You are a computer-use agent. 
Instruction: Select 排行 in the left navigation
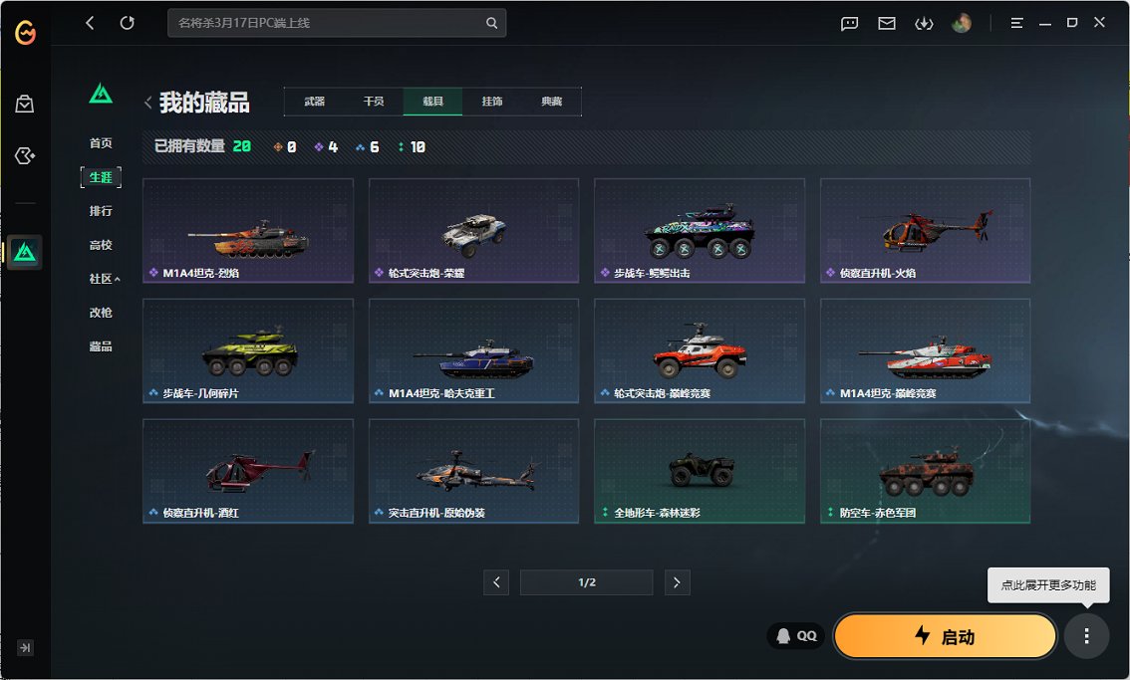tap(101, 211)
